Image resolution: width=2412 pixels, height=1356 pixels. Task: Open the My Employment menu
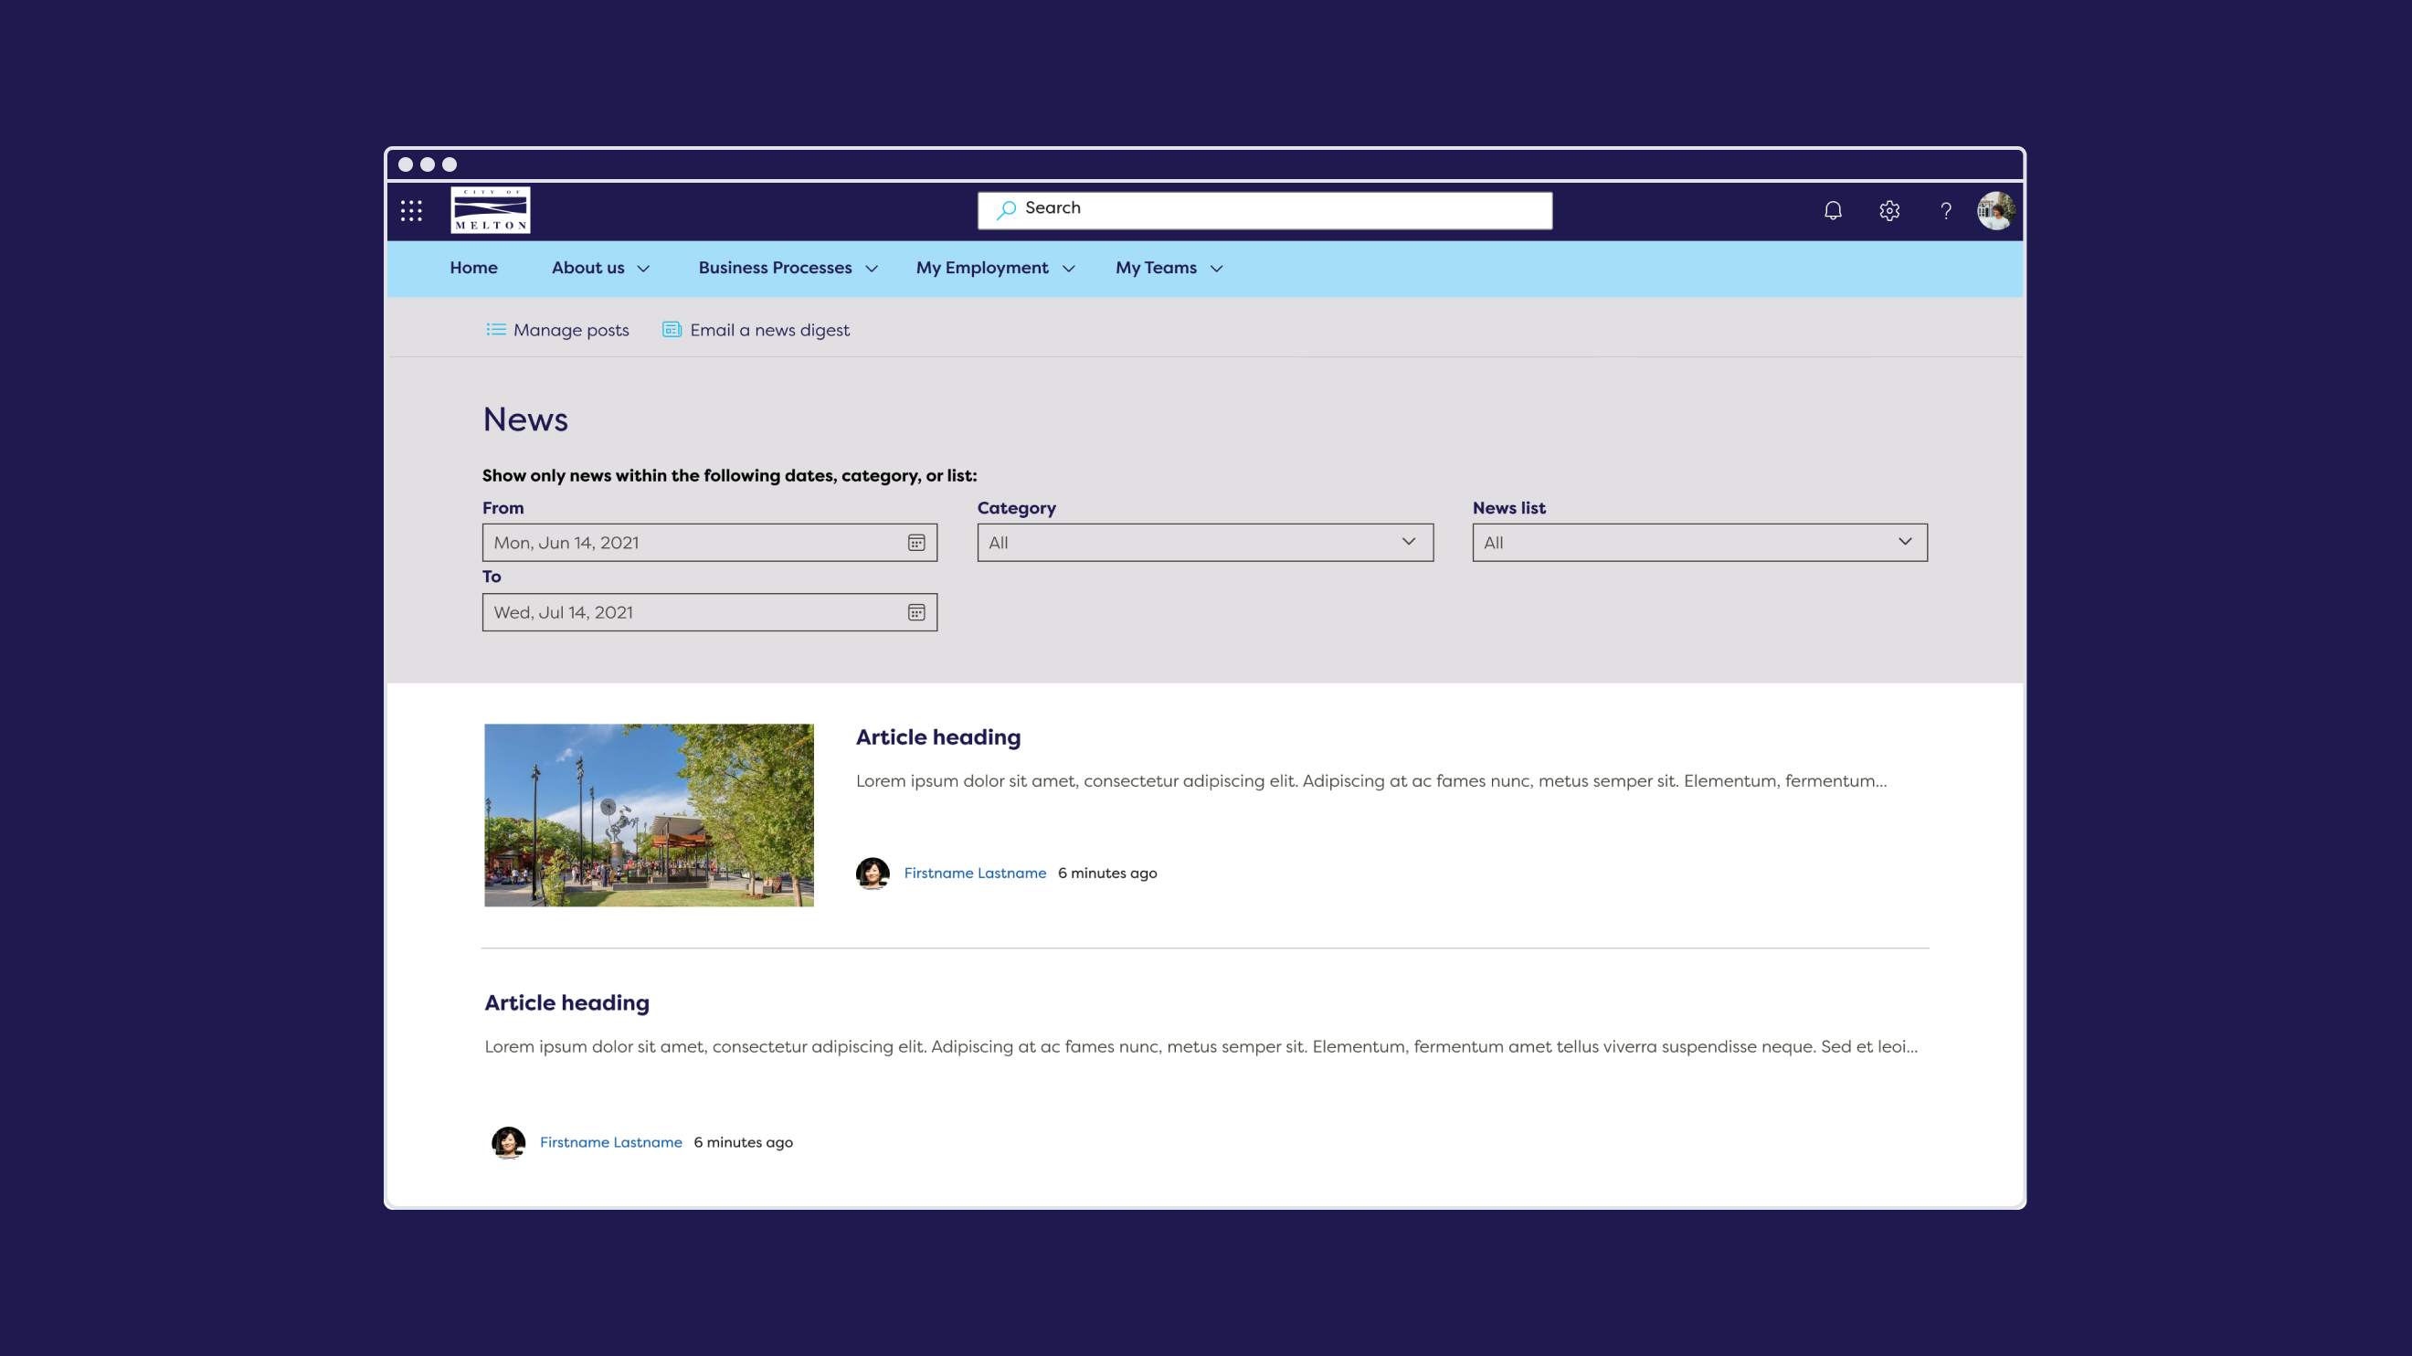point(982,268)
